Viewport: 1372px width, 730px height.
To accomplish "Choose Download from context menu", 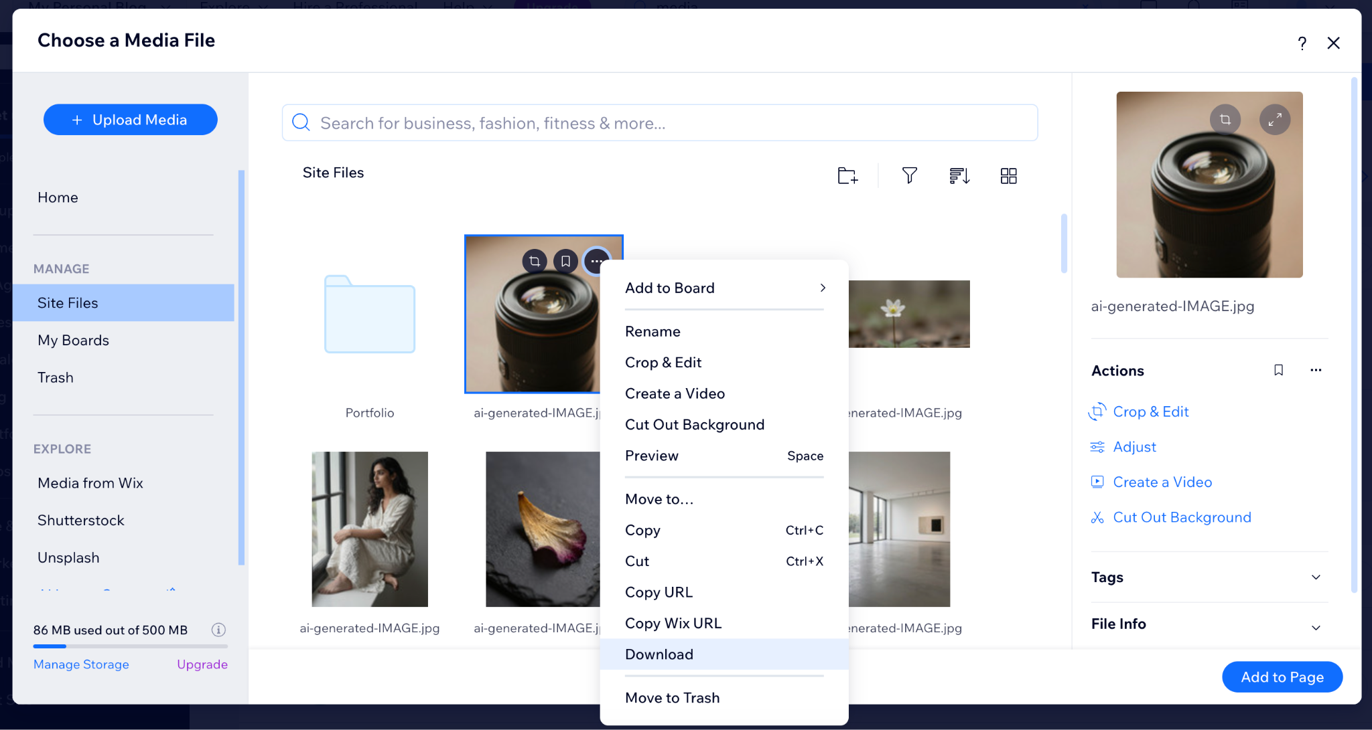I will 724,654.
